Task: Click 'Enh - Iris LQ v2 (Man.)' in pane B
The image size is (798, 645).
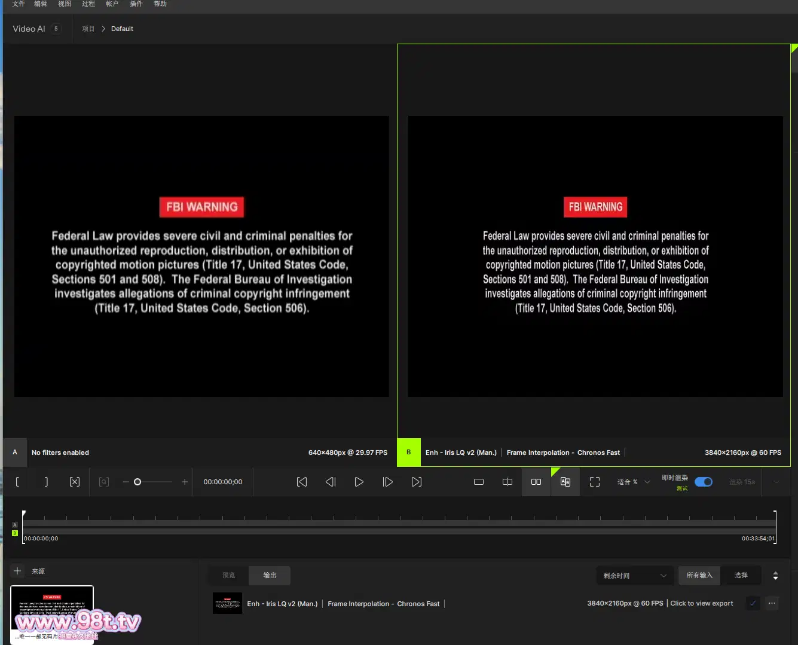Action: point(461,453)
